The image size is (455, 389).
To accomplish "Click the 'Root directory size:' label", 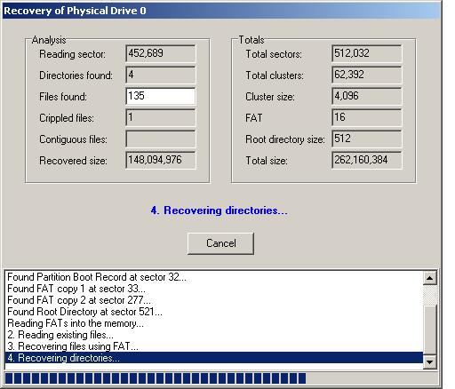I will [x=285, y=139].
